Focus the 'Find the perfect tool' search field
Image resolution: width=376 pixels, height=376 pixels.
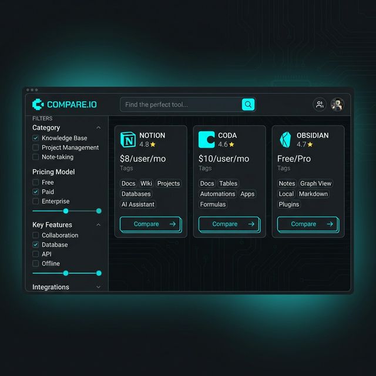click(x=179, y=105)
